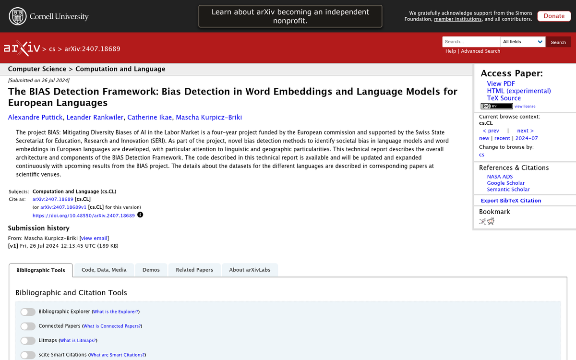576x360 pixels.
Task: Open the About arXivLabs tab
Action: [250, 270]
